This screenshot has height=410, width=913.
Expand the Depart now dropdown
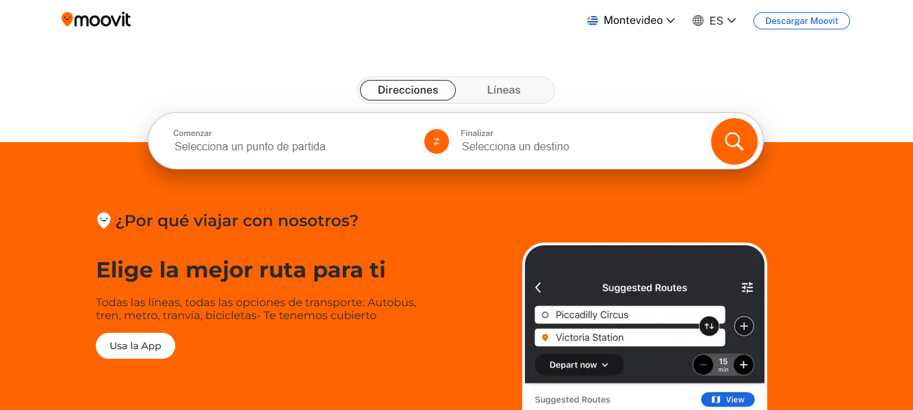[x=579, y=365]
